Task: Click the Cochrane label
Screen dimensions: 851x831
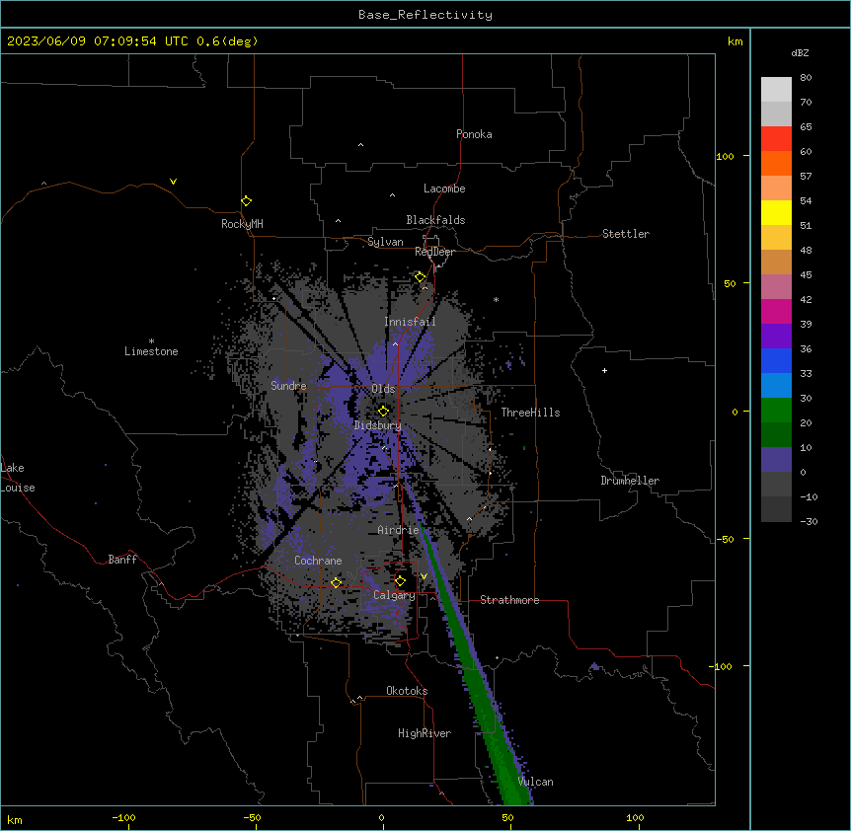Action: (x=318, y=561)
